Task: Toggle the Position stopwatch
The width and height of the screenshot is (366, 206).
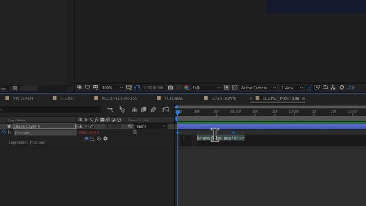Action: (x=4, y=132)
